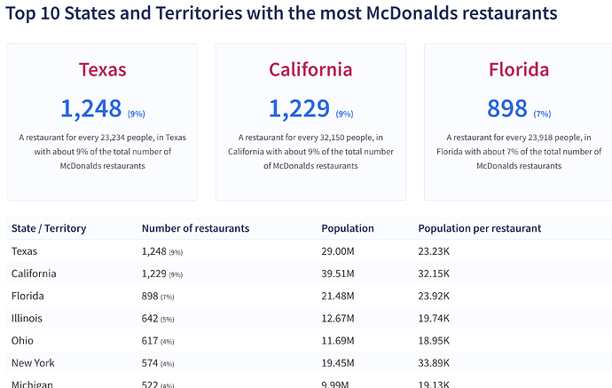
Task: Click Ohio in the state table
Action: [23, 340]
